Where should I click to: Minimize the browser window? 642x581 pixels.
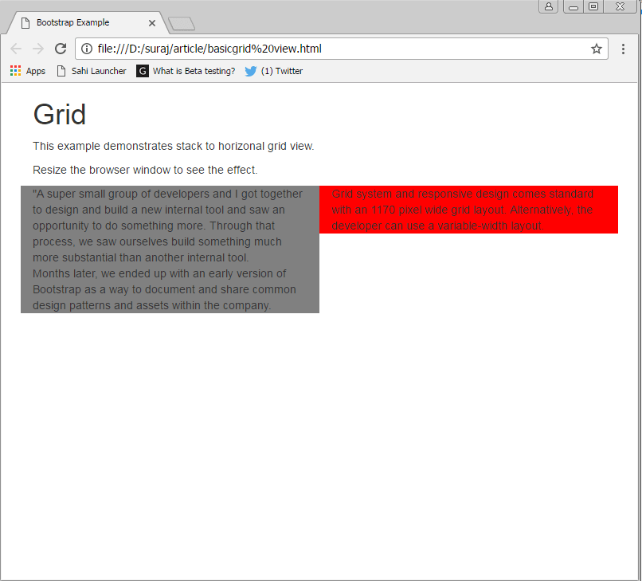[573, 6]
